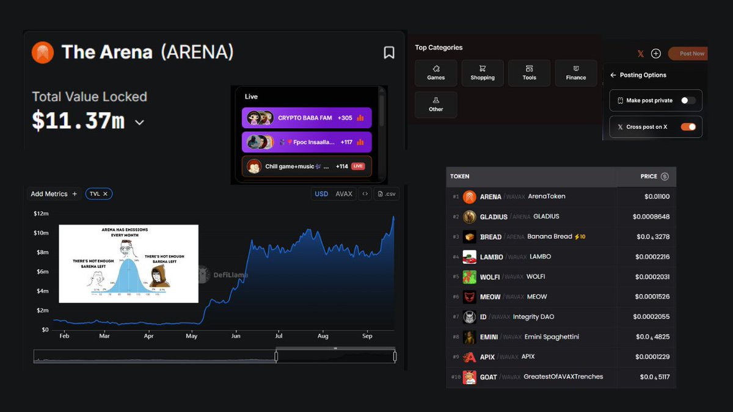
Task: Download the chart as .csv
Action: [386, 194]
